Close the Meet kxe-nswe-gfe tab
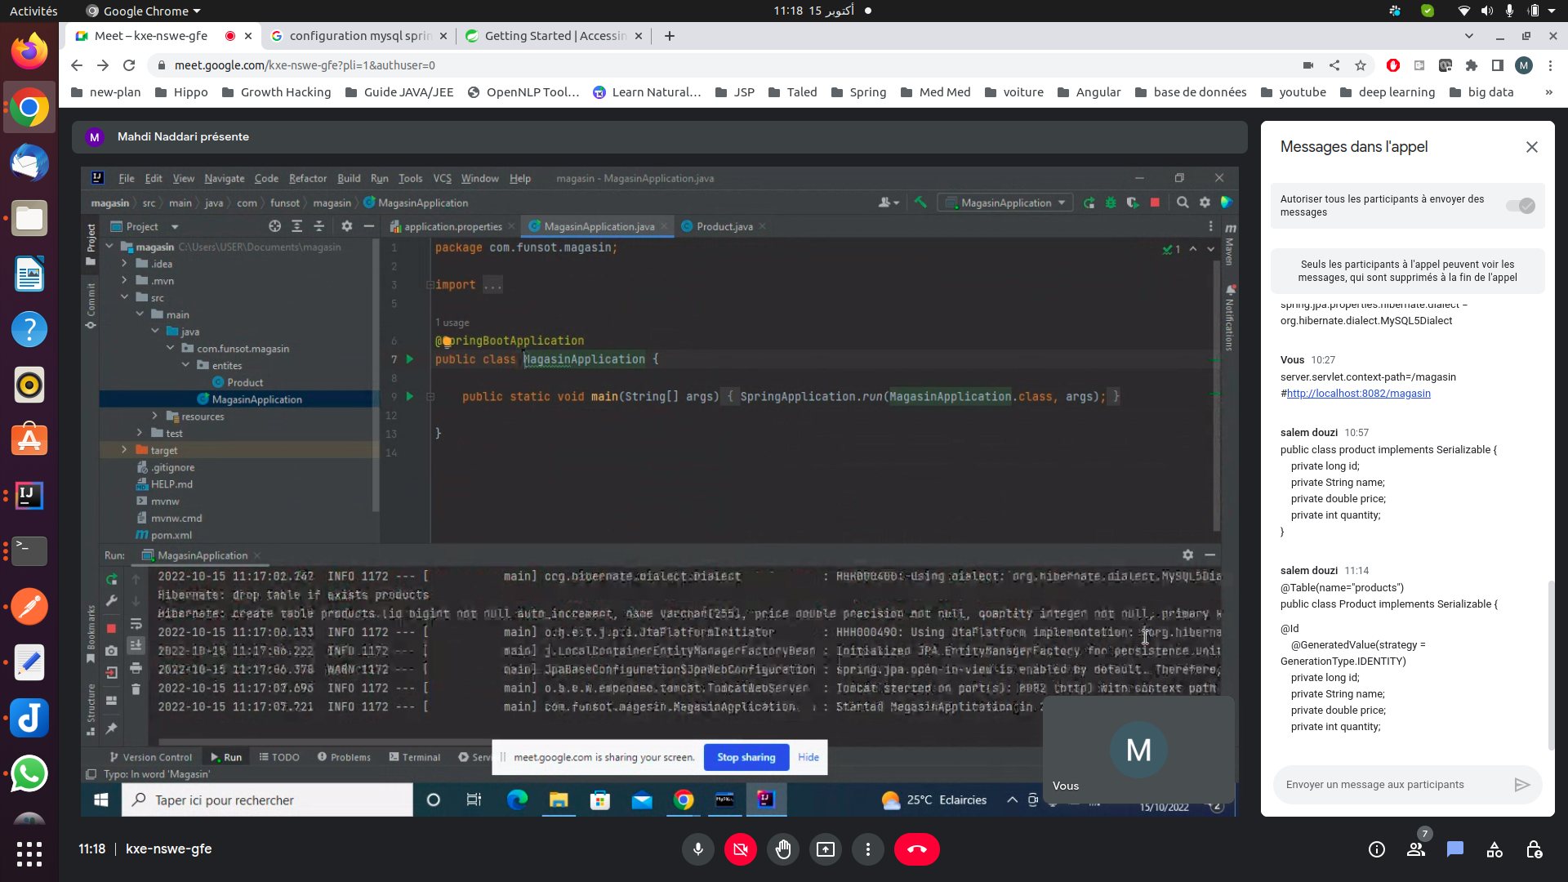The height and width of the screenshot is (882, 1568). tap(248, 36)
